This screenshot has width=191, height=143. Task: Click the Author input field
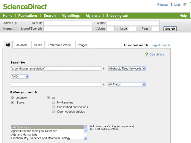(133, 23)
